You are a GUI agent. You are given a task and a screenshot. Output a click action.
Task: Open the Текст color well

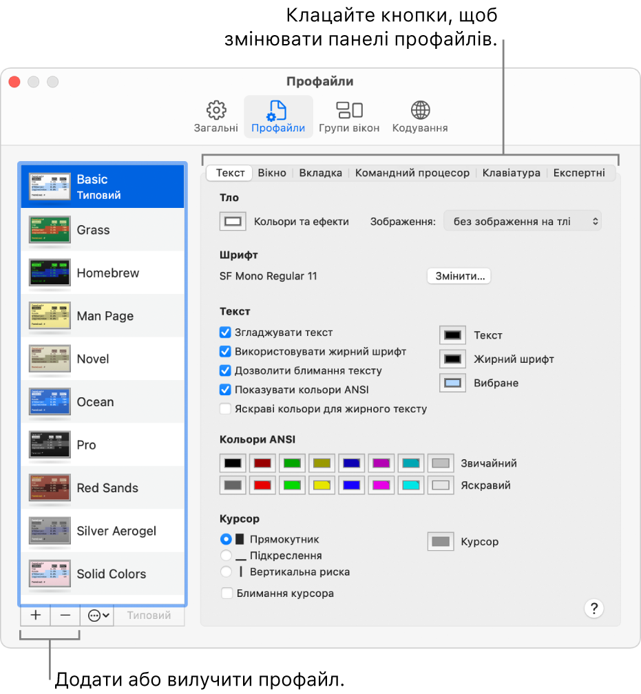(x=452, y=335)
